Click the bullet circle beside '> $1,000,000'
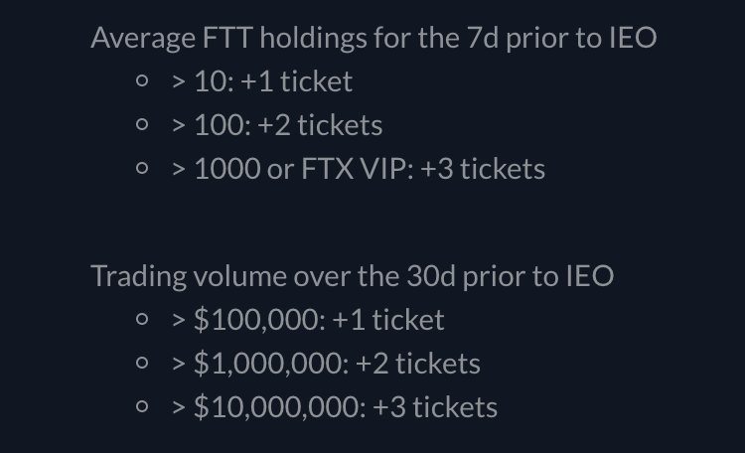 [142, 363]
